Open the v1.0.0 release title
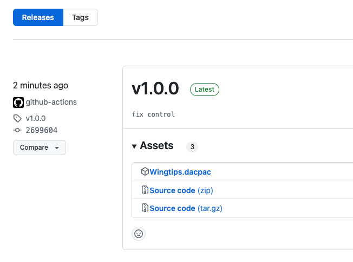This screenshot has width=353, height=262. [155, 88]
